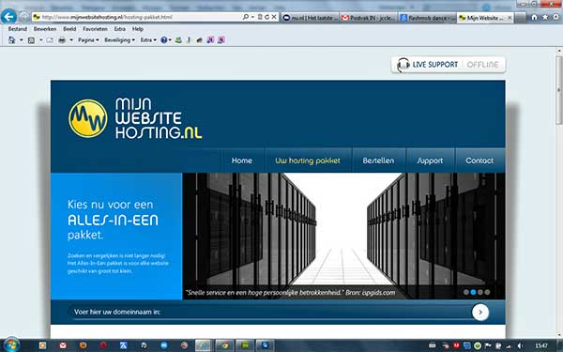The image size is (563, 352).
Task: Go to the Home navigation item
Action: (x=242, y=161)
